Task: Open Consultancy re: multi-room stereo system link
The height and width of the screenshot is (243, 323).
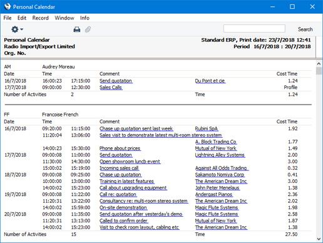Action: pyautogui.click(x=144, y=201)
